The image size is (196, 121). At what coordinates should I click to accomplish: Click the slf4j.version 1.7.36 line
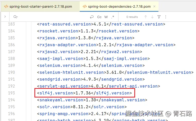tap(84, 93)
